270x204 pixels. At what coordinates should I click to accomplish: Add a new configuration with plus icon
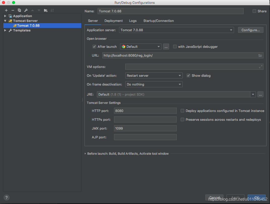click(6, 10)
